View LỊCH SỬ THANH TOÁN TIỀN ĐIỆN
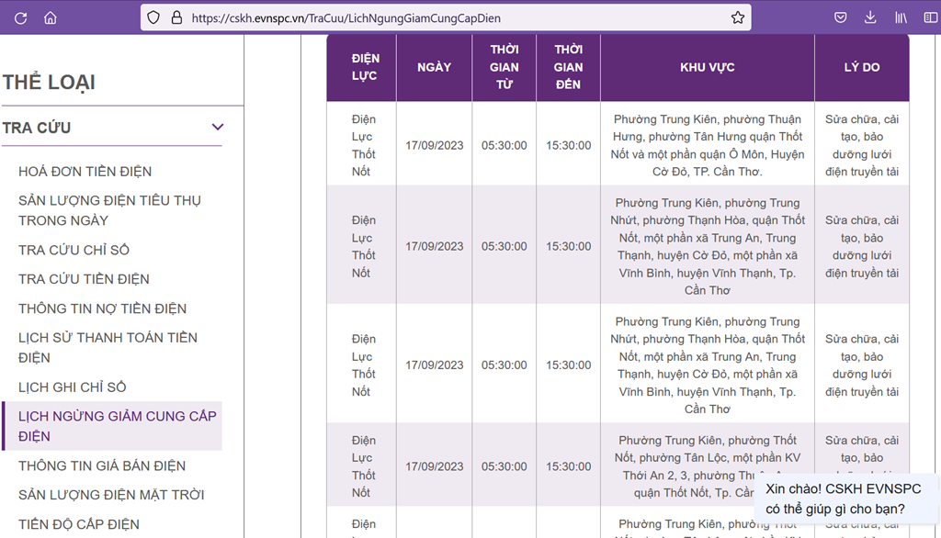This screenshot has height=538, width=941. (108, 348)
